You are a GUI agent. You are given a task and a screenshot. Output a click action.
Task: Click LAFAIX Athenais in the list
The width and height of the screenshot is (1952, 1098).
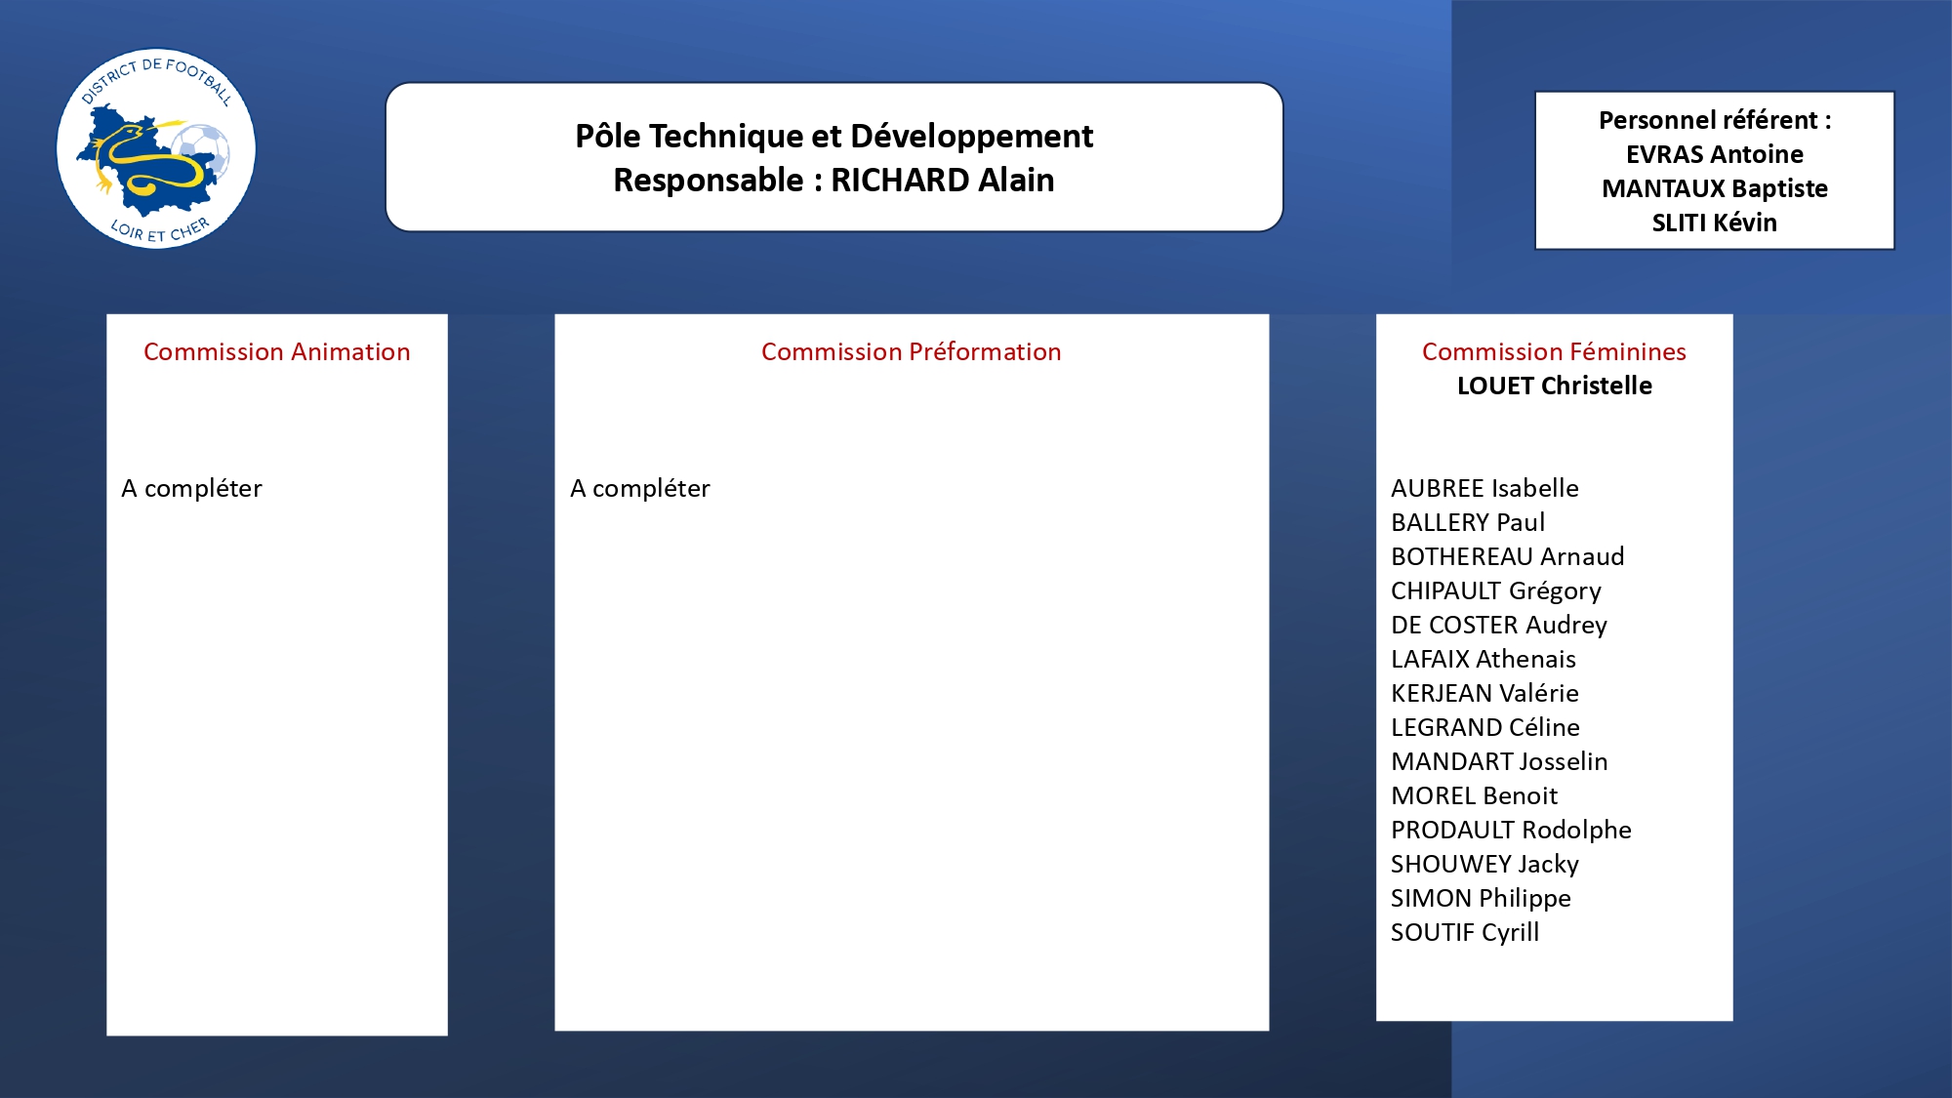[x=1484, y=659]
